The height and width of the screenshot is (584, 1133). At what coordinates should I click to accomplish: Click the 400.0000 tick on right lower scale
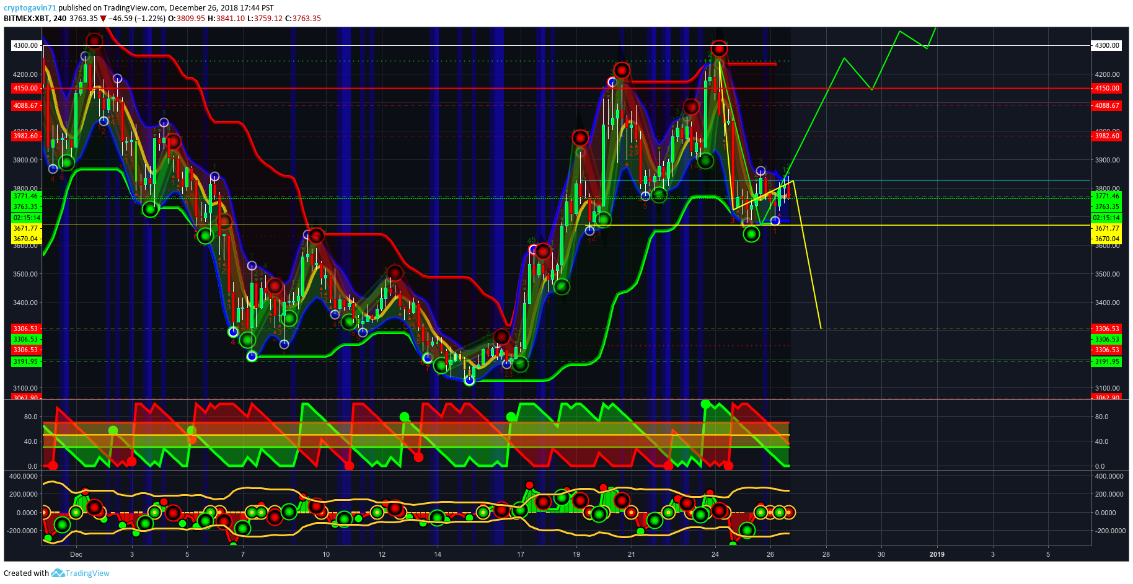[1109, 476]
